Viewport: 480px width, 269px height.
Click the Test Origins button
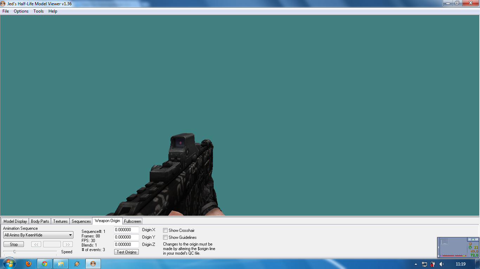pyautogui.click(x=127, y=252)
